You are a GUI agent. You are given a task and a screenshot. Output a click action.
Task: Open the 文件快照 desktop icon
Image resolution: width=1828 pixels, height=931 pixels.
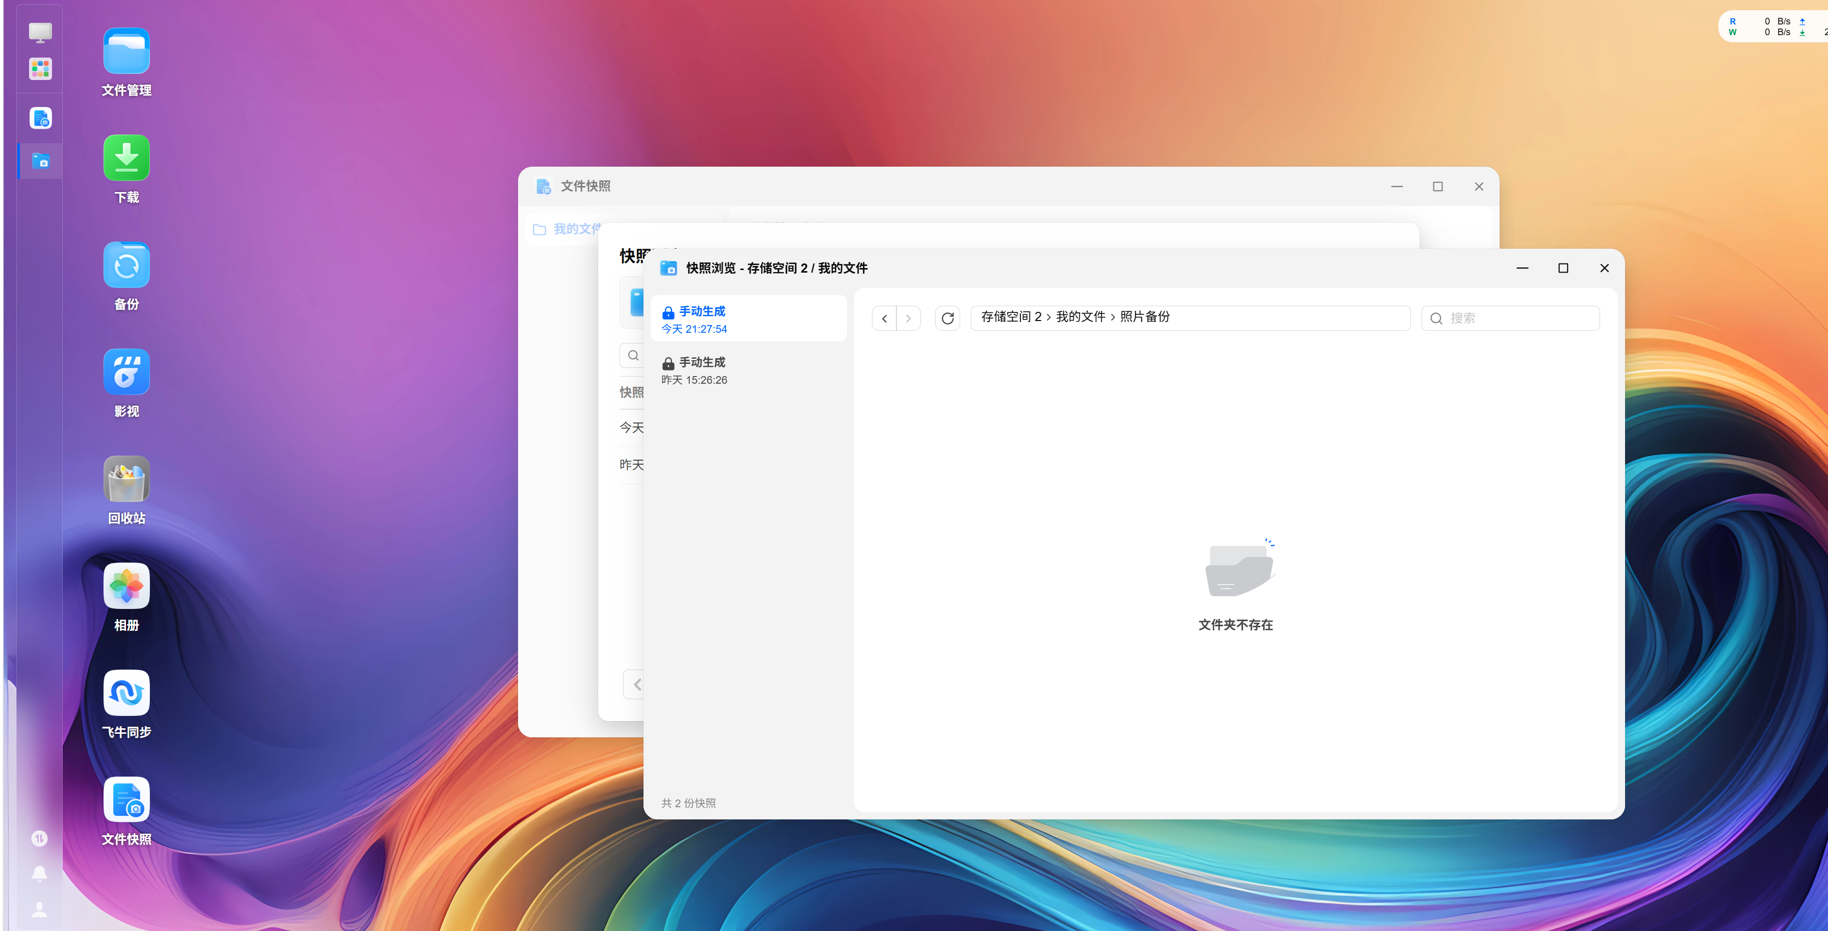126,801
